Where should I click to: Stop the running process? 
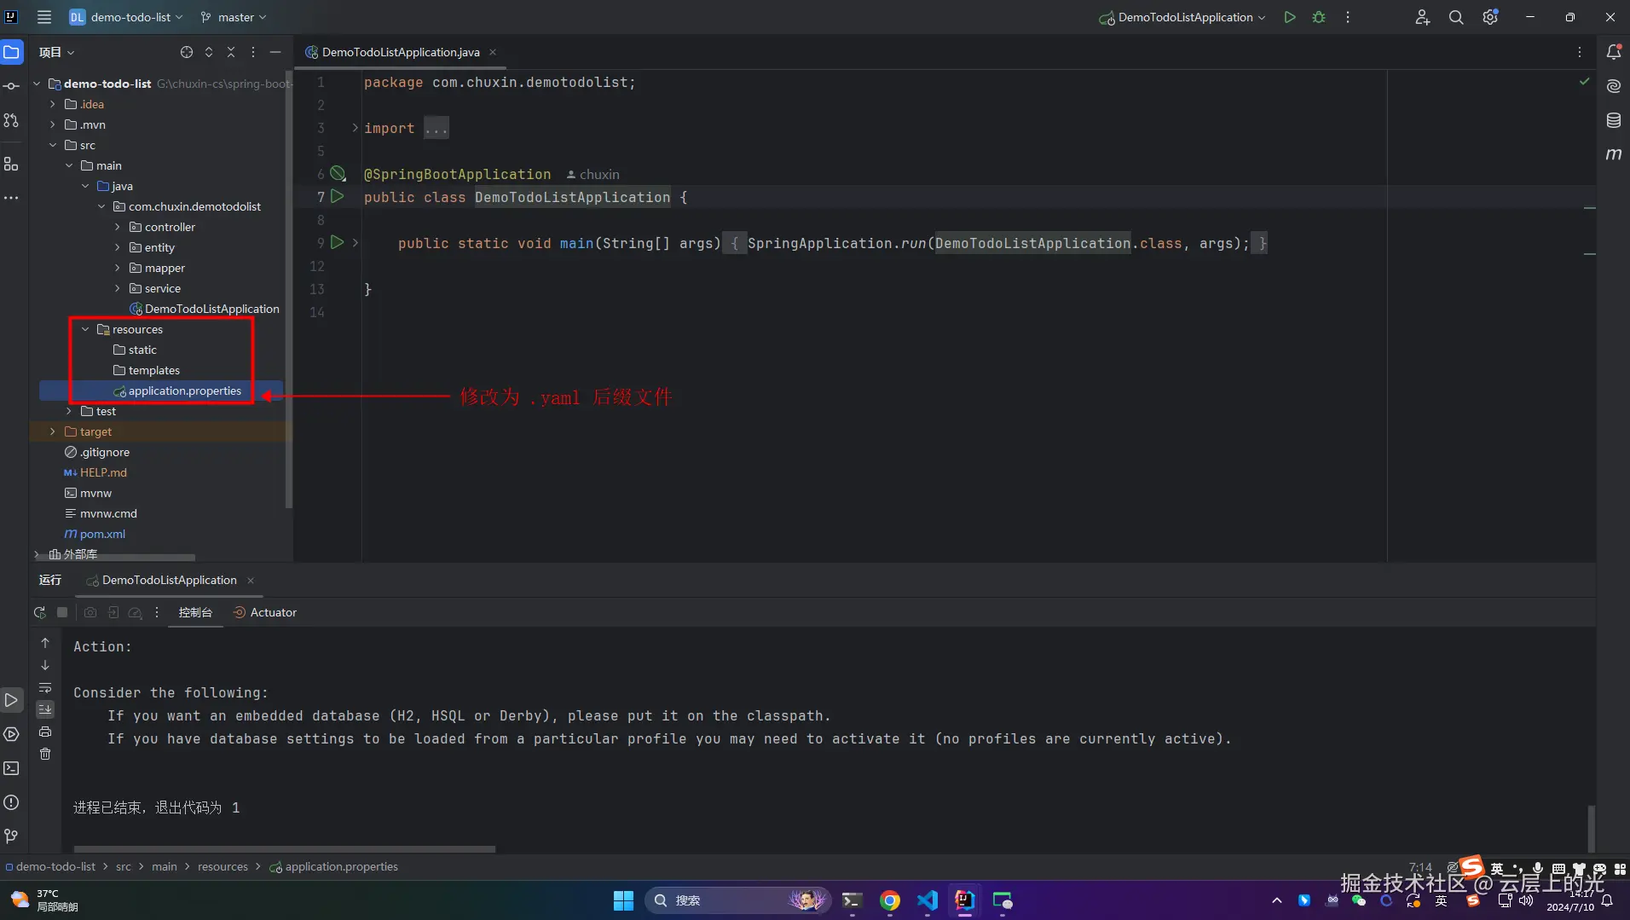point(62,612)
